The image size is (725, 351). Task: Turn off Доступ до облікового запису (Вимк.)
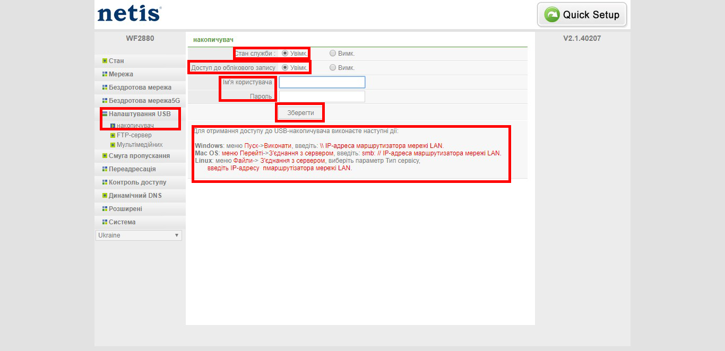click(333, 68)
